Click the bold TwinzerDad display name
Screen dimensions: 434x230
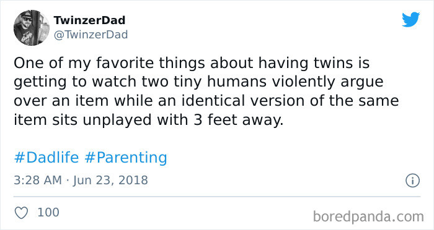(x=89, y=20)
